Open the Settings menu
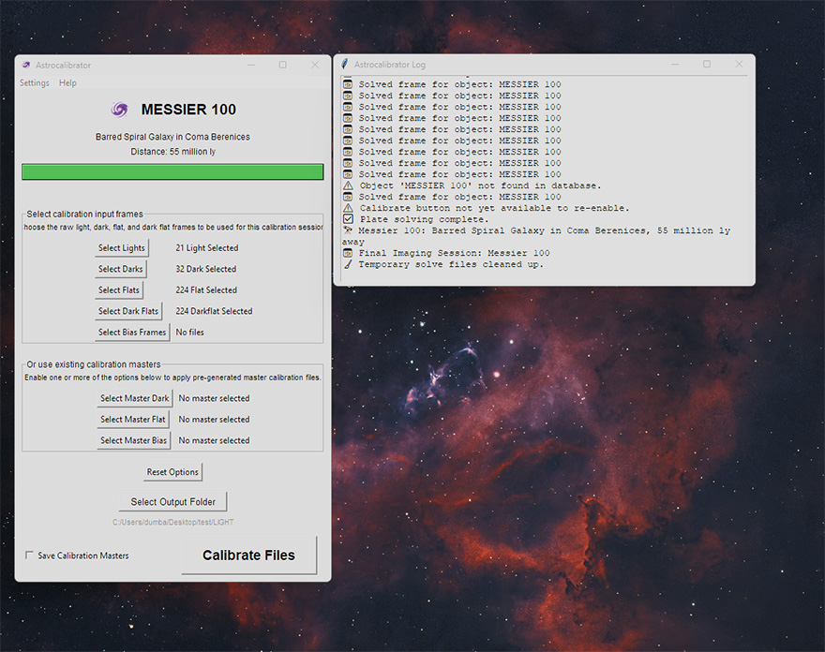Screen dimensions: 825x652 [x=35, y=83]
